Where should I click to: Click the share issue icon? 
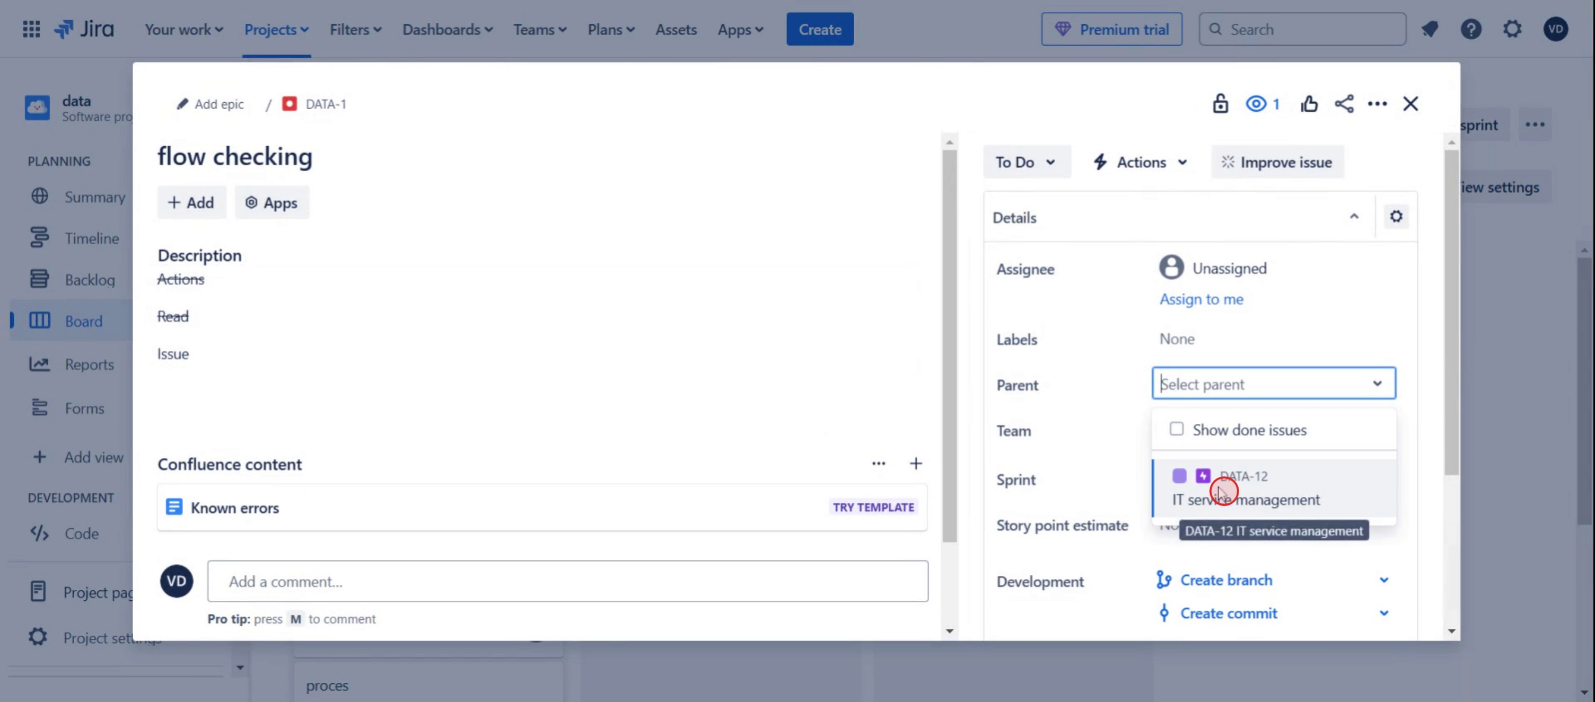[1344, 104]
